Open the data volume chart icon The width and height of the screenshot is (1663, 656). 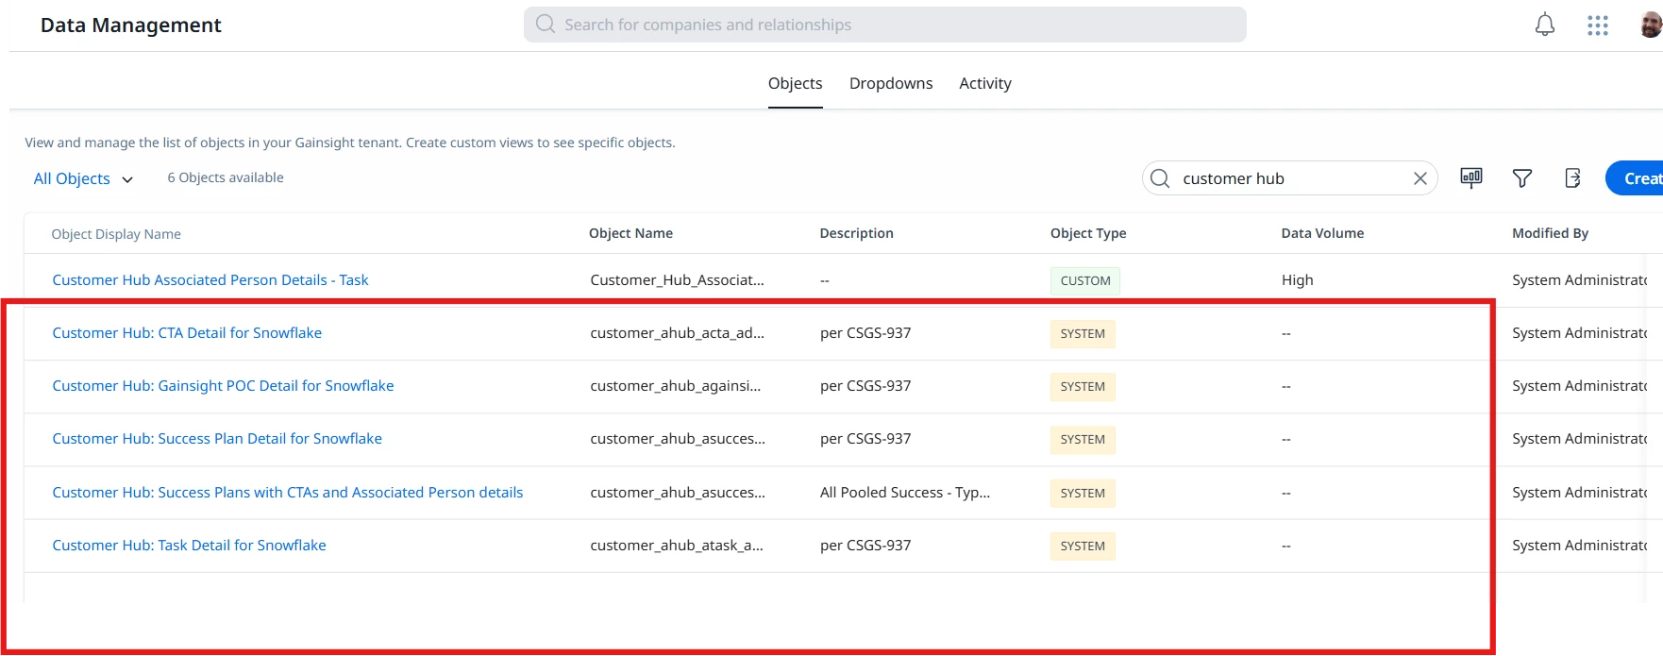(x=1471, y=177)
